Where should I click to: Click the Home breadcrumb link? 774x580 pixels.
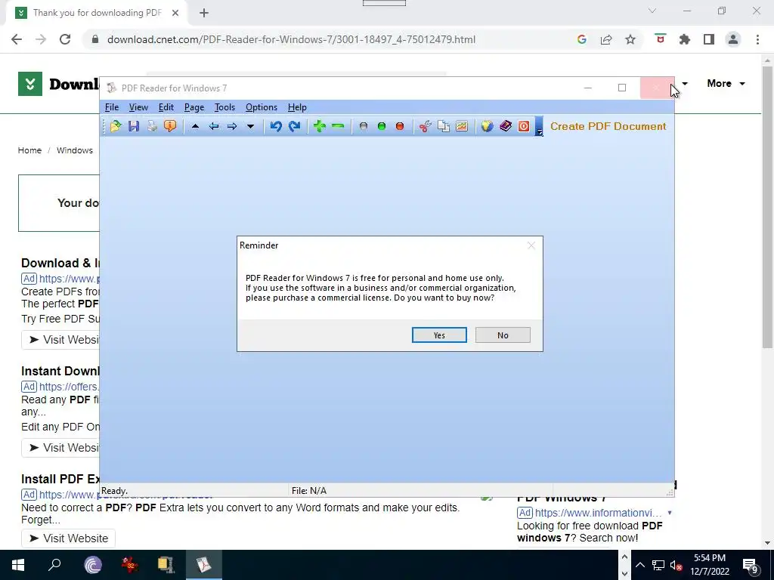pos(29,150)
